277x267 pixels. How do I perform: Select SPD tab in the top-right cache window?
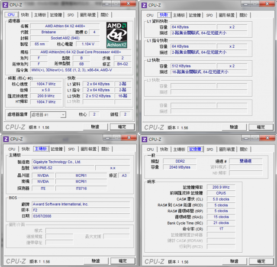click(209, 15)
